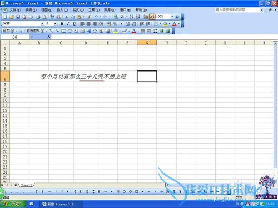Click the Shadow style icon

[162, 31]
